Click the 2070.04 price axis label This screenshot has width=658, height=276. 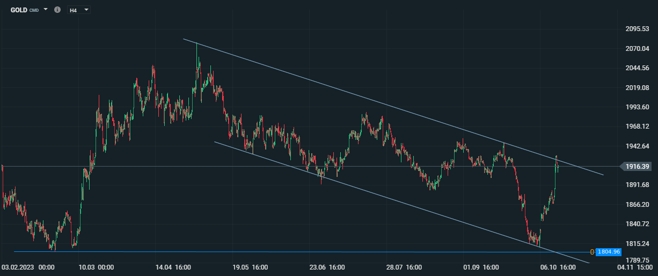coord(638,48)
